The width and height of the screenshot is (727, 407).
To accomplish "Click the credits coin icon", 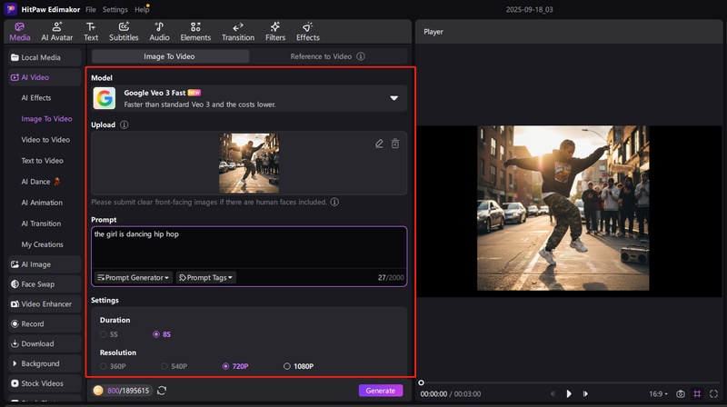I will (98, 391).
